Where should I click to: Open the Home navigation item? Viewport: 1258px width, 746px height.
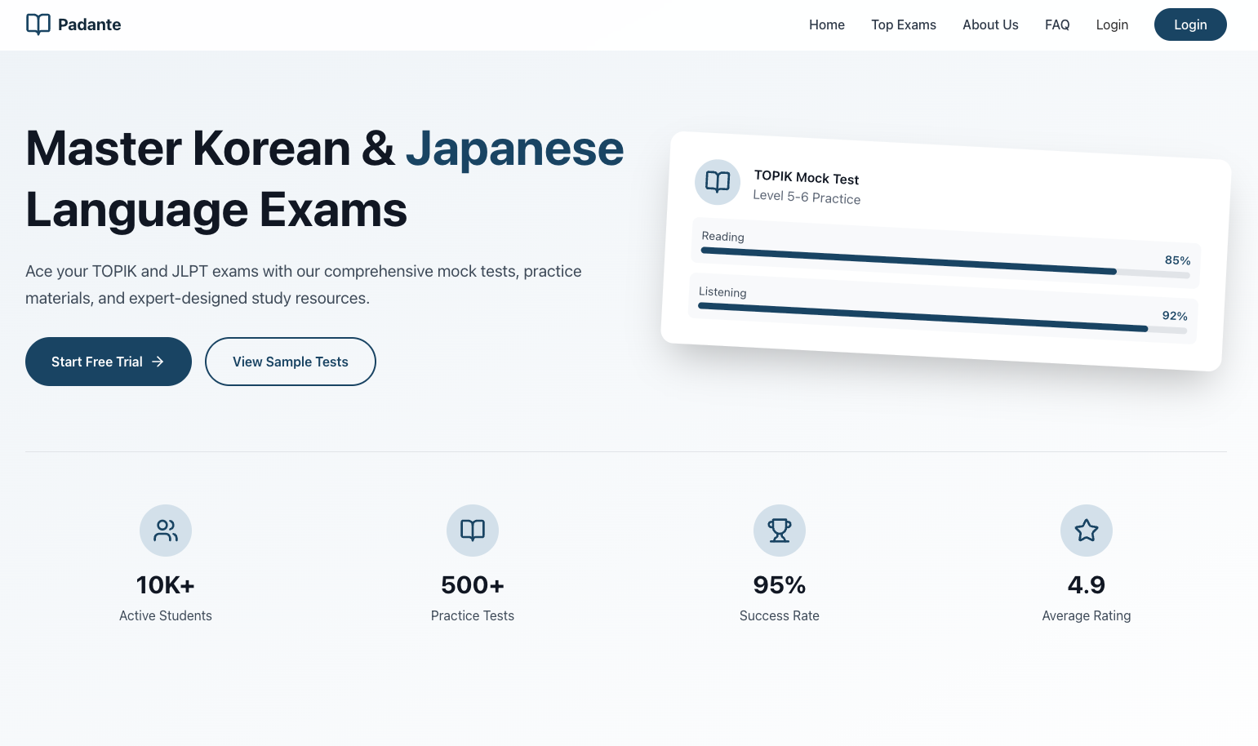(x=826, y=24)
